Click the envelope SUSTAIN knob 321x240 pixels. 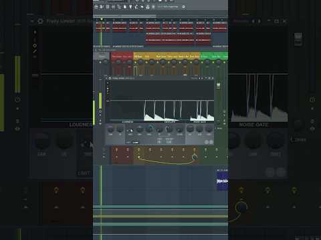point(179,129)
